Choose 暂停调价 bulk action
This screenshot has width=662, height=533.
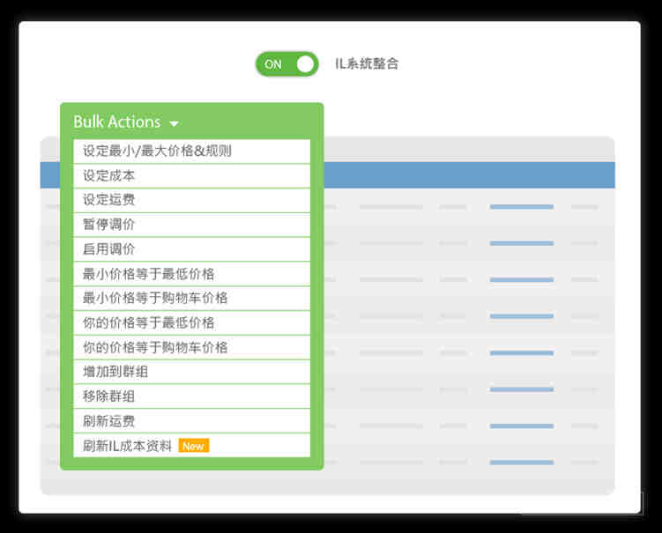point(191,225)
